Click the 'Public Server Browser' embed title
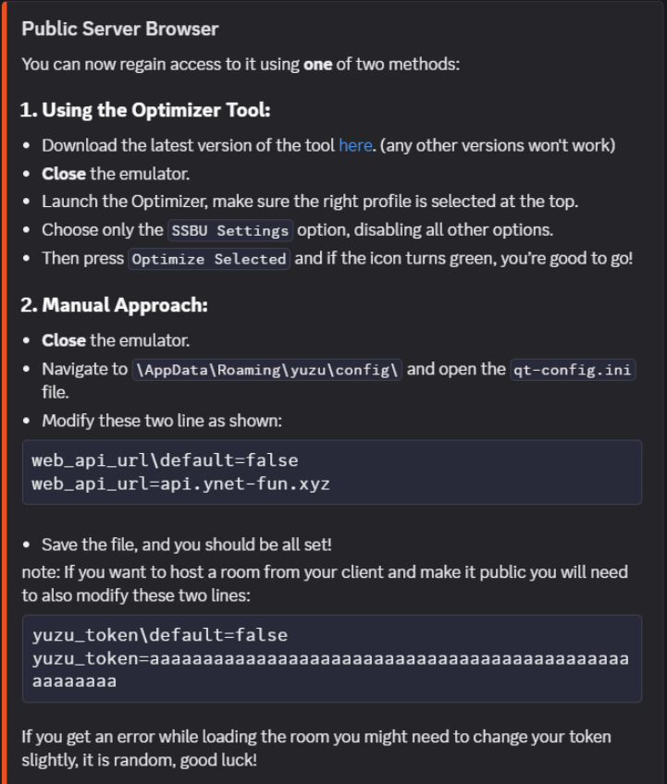 click(x=120, y=29)
